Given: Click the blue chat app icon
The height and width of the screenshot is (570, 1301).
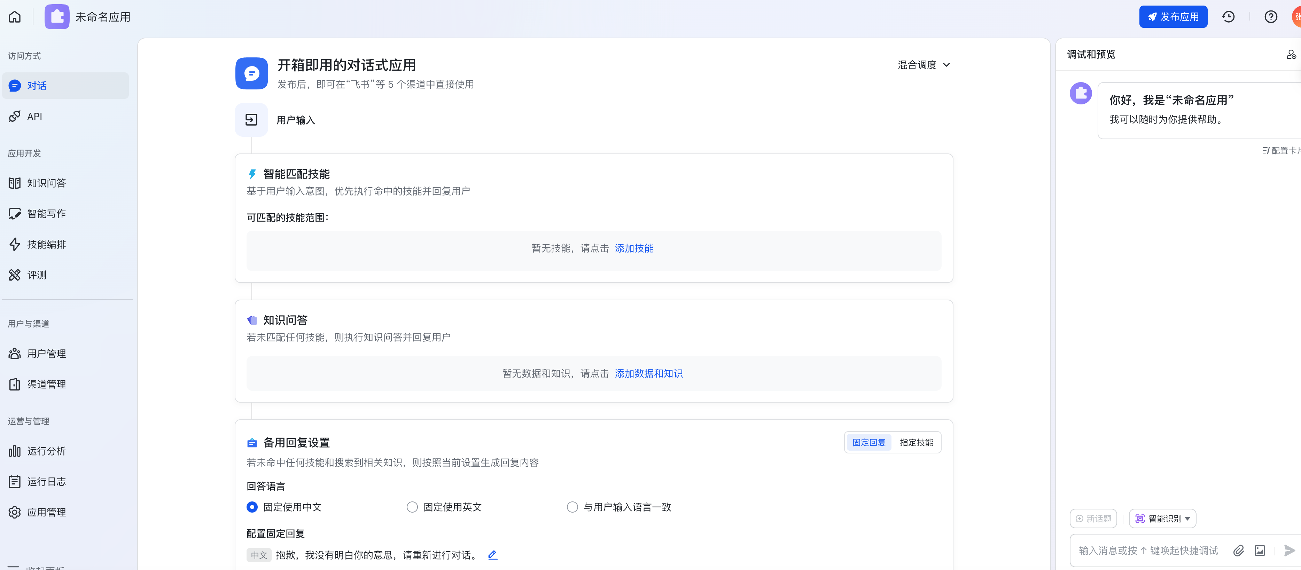Looking at the screenshot, I should click(x=251, y=73).
